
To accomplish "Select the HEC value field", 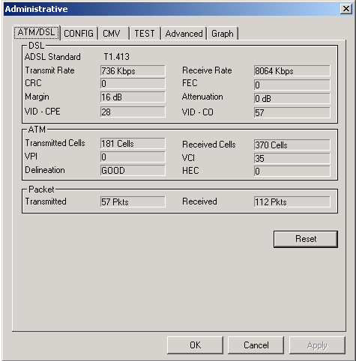I will tap(292, 172).
